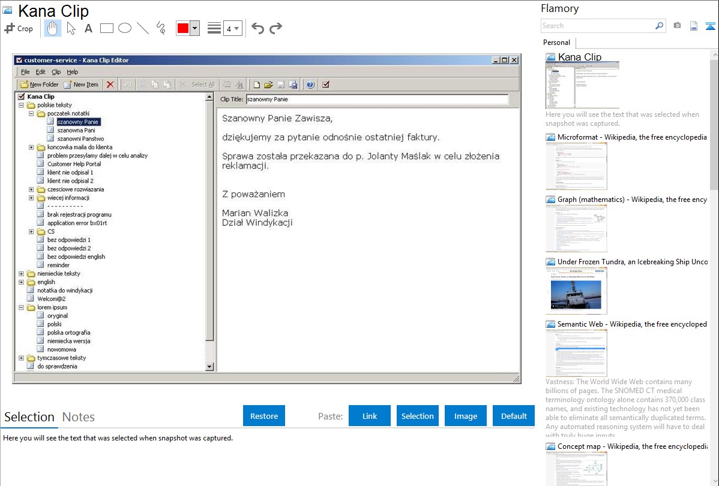Select the straight line tool
This screenshot has height=486, width=719.
tap(142, 28)
